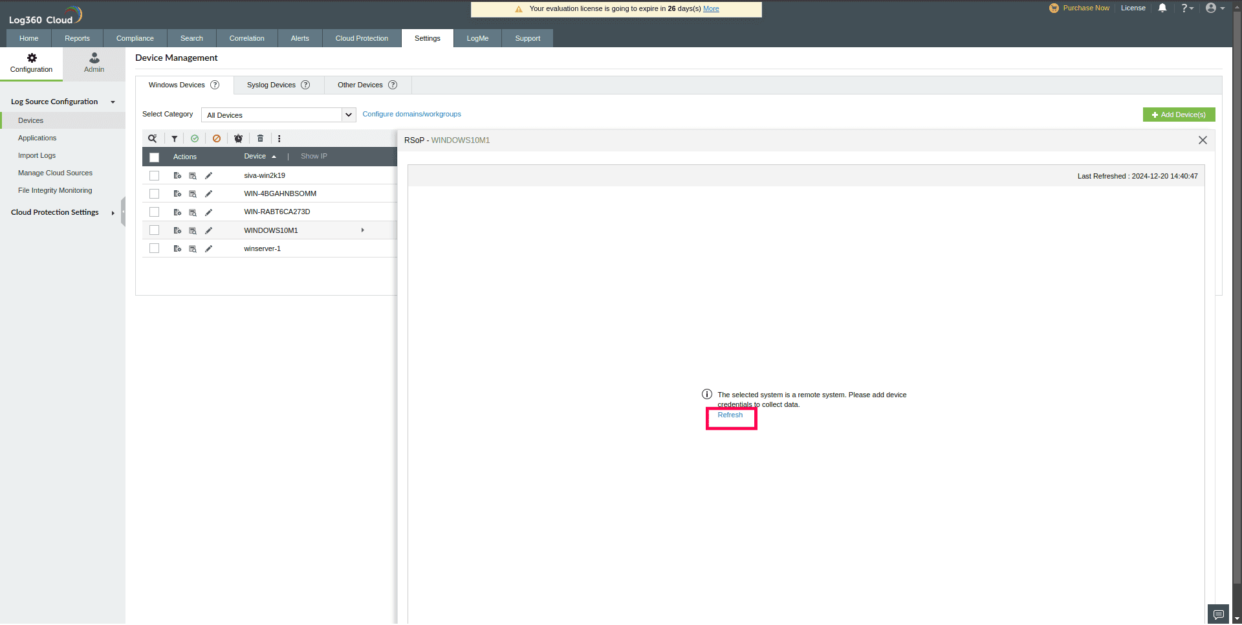This screenshot has height=625, width=1242.
Task: Click the view logs icon for winserver-1
Action: 193,248
